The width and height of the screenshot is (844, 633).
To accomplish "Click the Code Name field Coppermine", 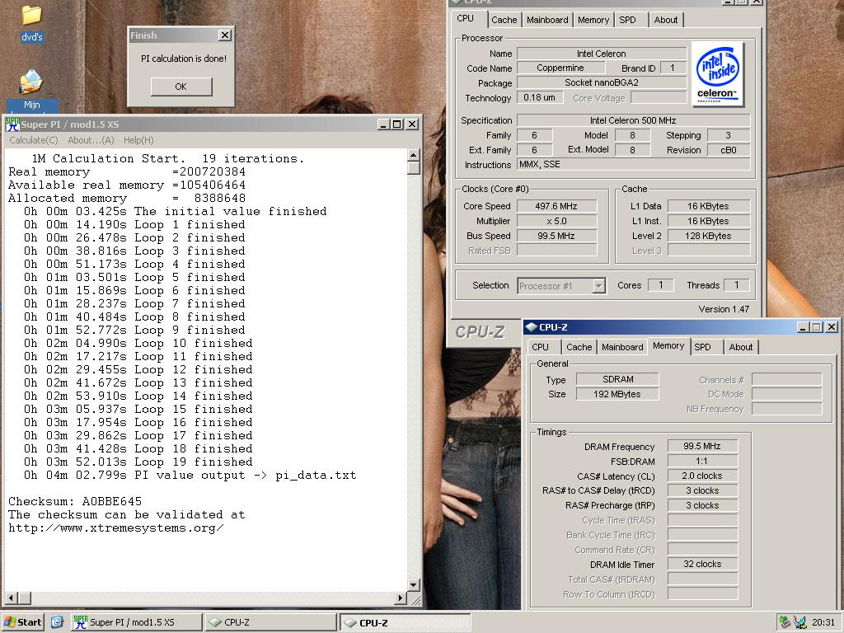I will click(560, 68).
